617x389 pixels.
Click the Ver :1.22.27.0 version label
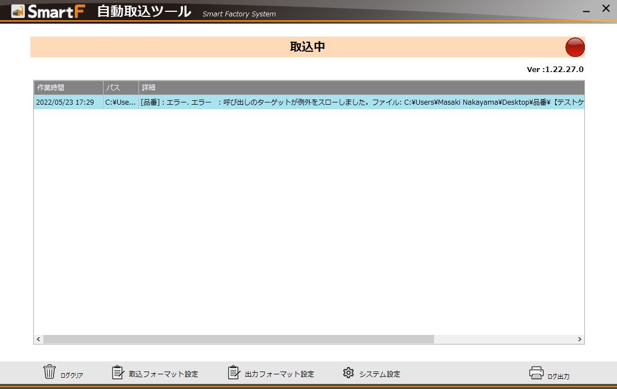point(555,69)
